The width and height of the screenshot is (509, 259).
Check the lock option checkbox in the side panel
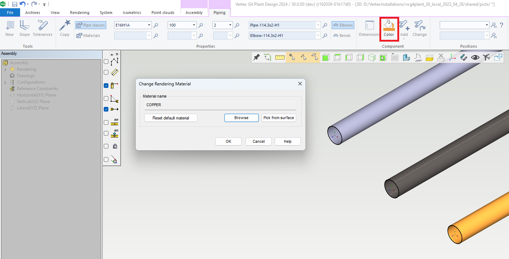[x=106, y=146]
